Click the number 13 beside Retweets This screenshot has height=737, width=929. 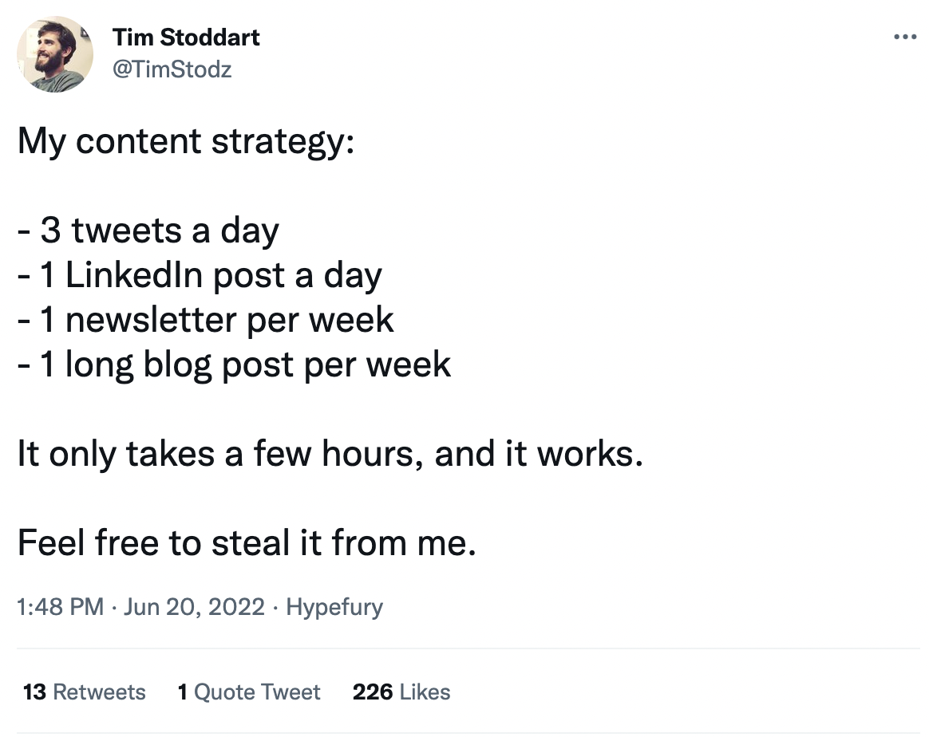(x=34, y=692)
